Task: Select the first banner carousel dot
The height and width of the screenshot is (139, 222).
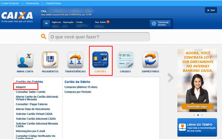Action: (x=194, y=115)
